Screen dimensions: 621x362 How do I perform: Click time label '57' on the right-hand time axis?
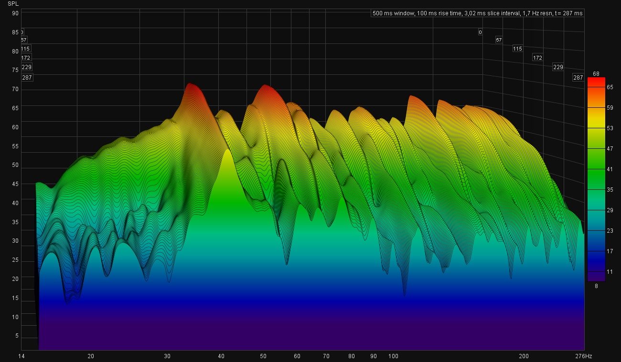coord(499,40)
